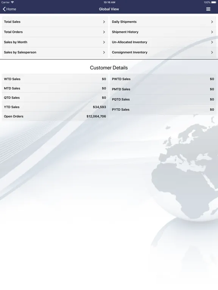This screenshot has height=290, width=218.
Task: Open the hamburger menu icon
Action: click(x=208, y=9)
